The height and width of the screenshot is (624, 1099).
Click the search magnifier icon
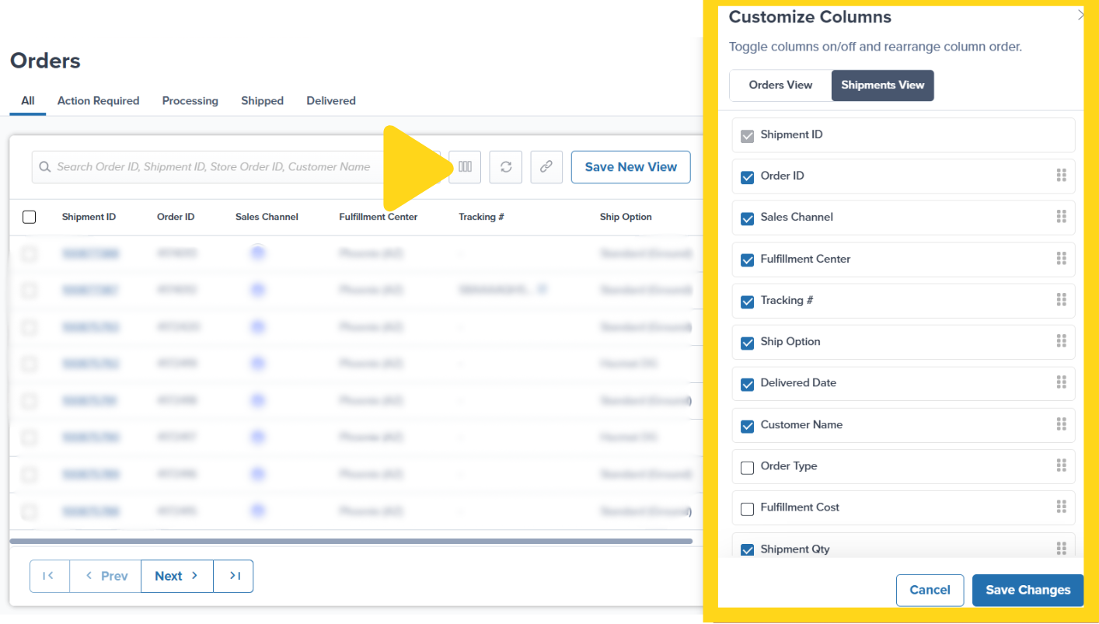point(45,166)
